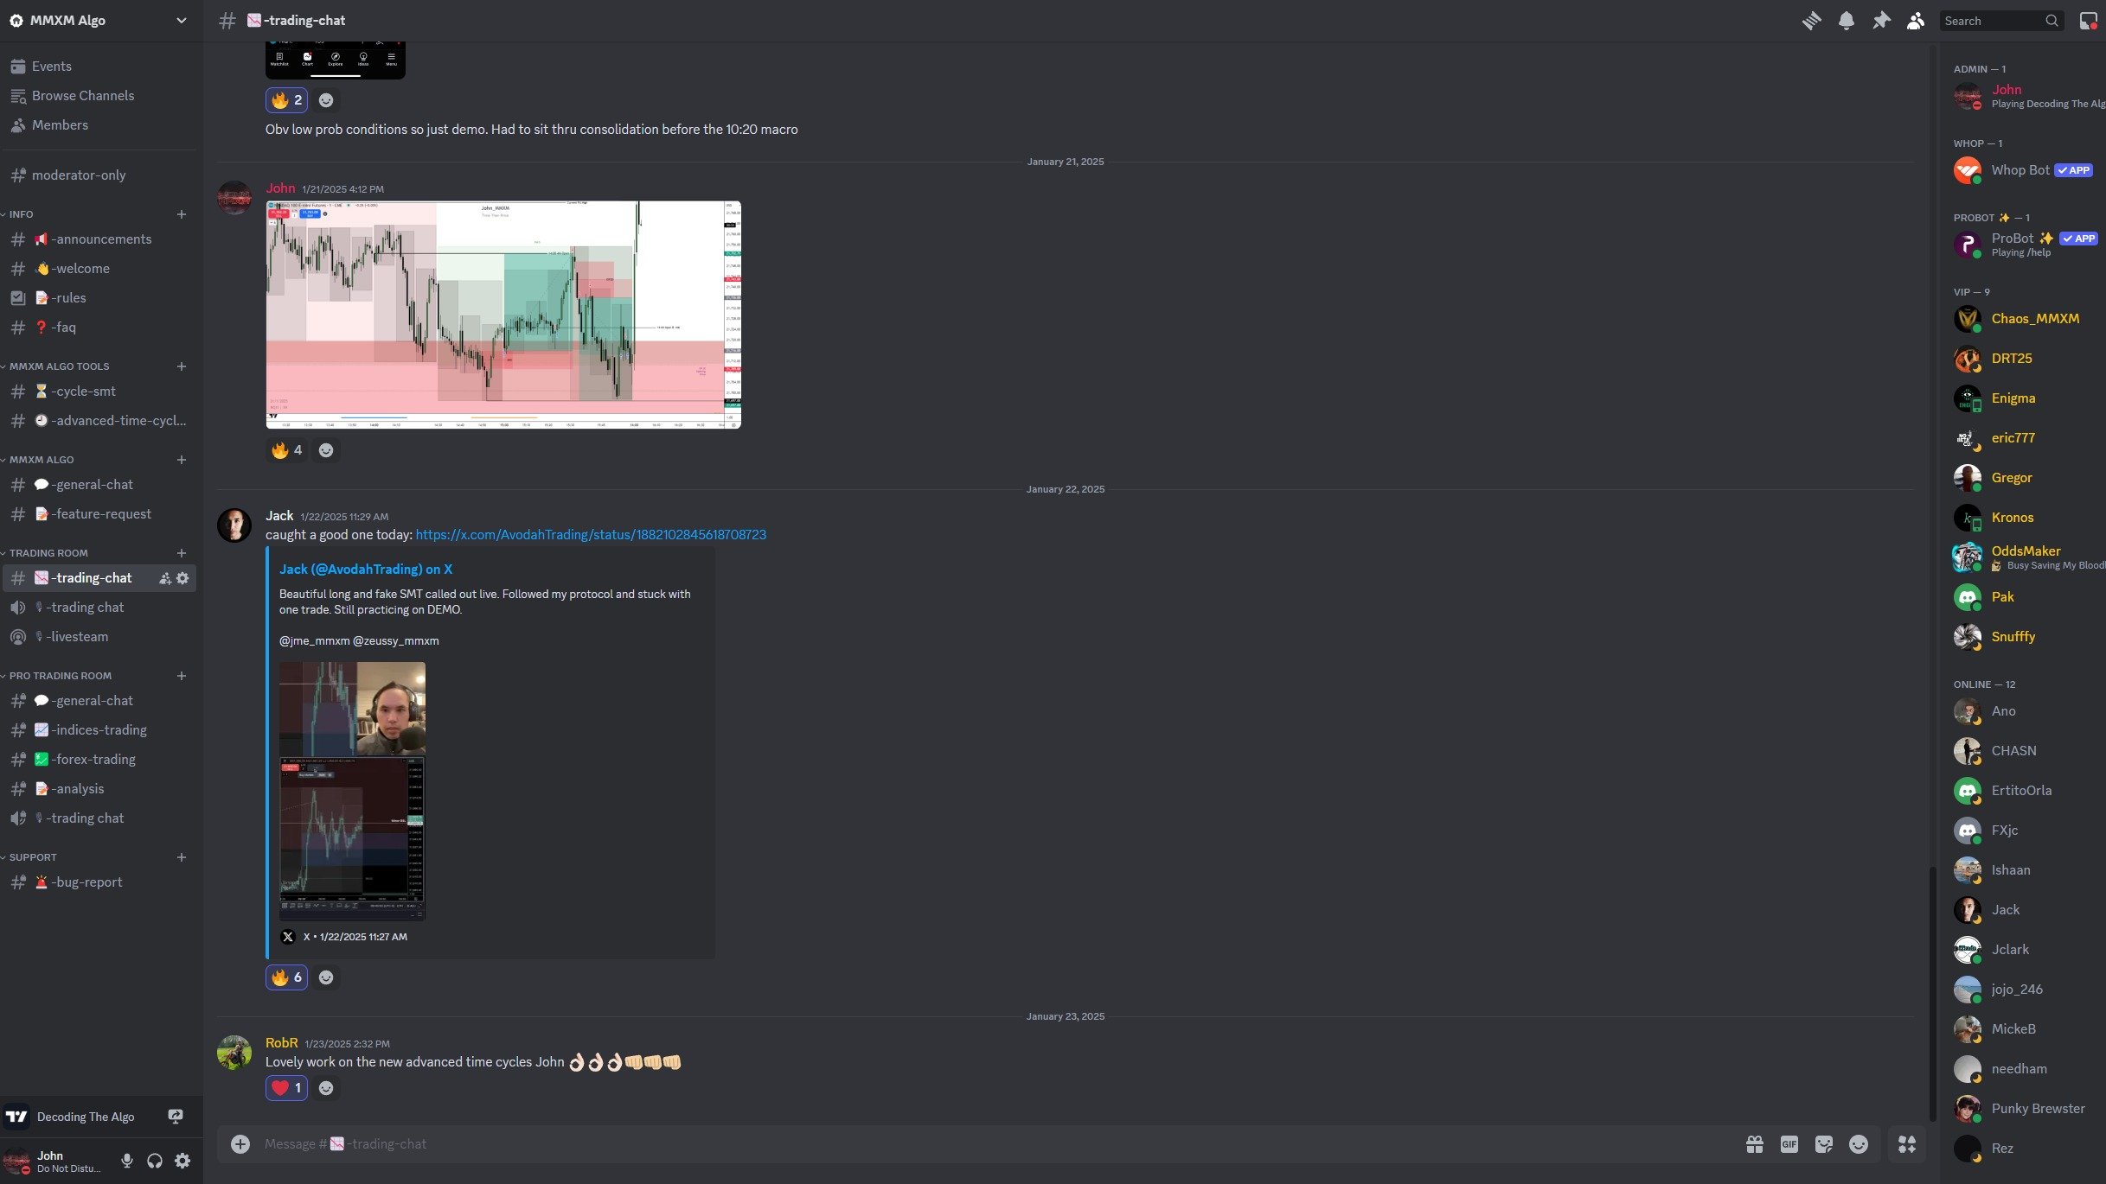The width and height of the screenshot is (2106, 1184).
Task: Click the inbox icon in the header
Action: click(x=2088, y=21)
